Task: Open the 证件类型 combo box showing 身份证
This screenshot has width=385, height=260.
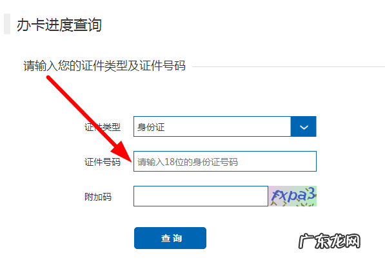Action: pyautogui.click(x=225, y=126)
